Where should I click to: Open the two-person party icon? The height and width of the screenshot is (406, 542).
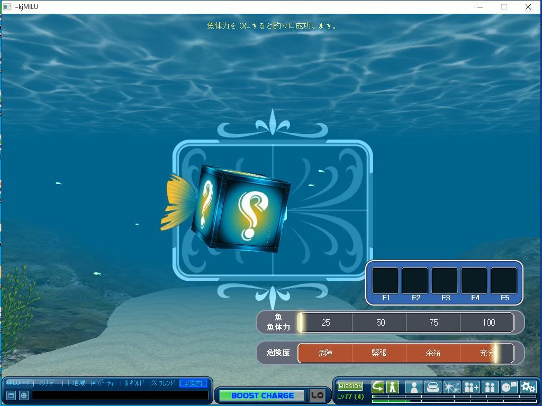[x=490, y=387]
